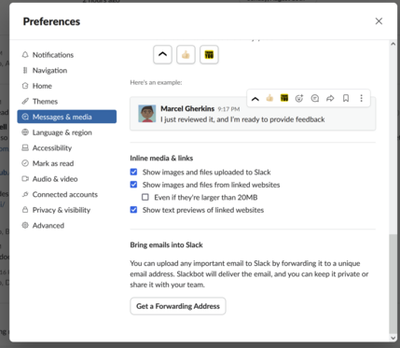Open Accessibility settings
Image resolution: width=400 pixels, height=348 pixels.
67,148
